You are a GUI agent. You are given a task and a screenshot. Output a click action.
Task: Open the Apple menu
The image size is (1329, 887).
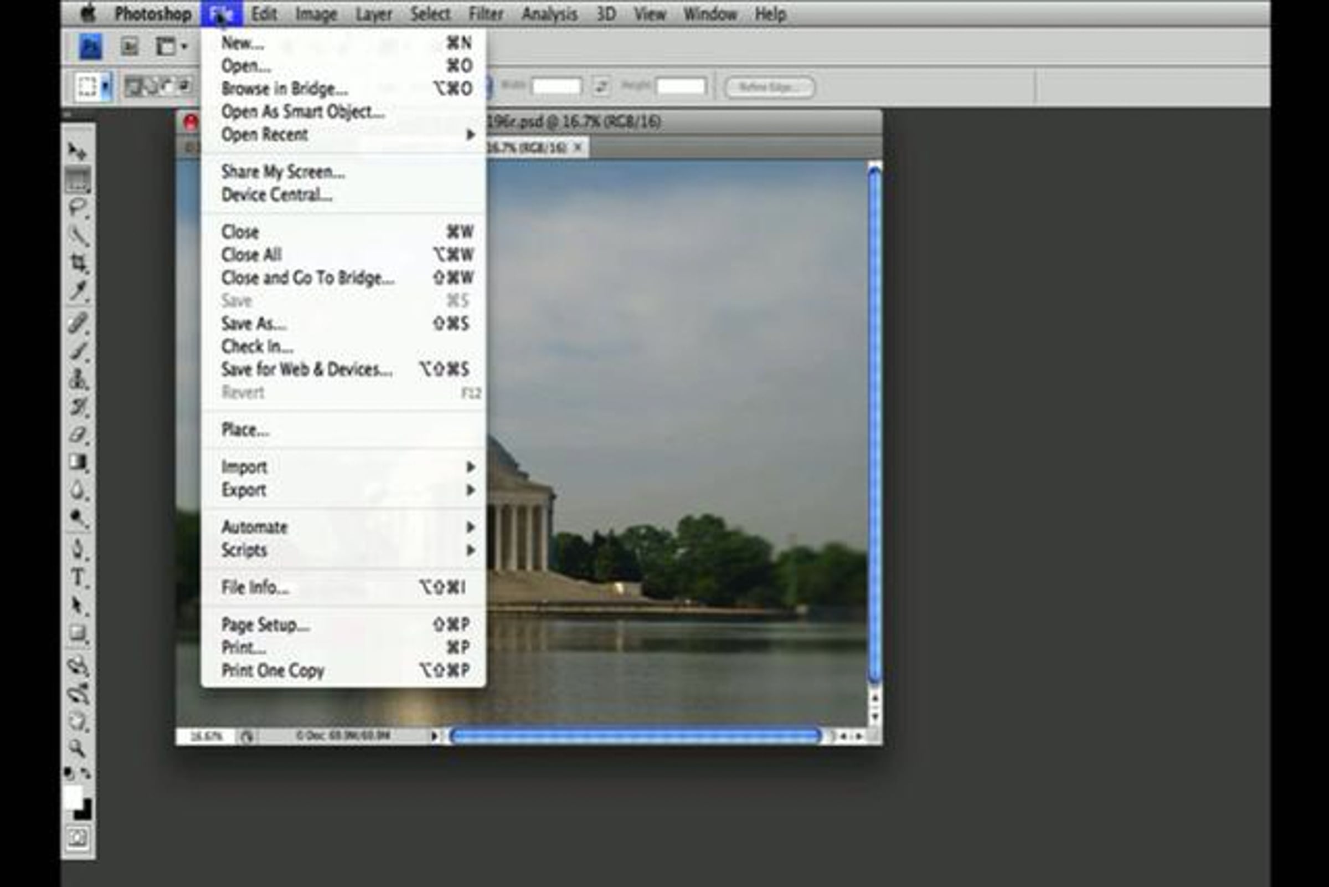[88, 14]
